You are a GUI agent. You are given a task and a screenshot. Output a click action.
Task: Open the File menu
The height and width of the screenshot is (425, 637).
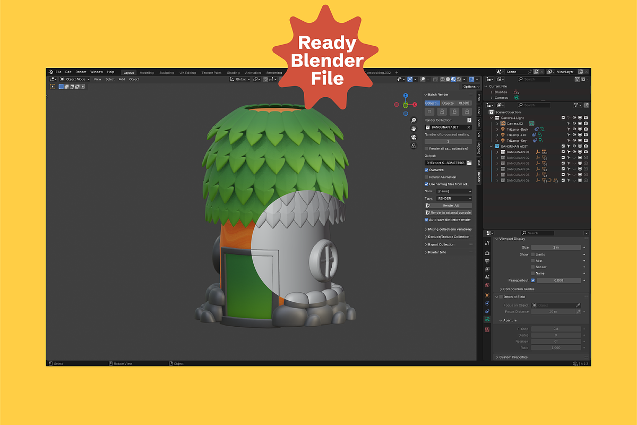tap(58, 72)
